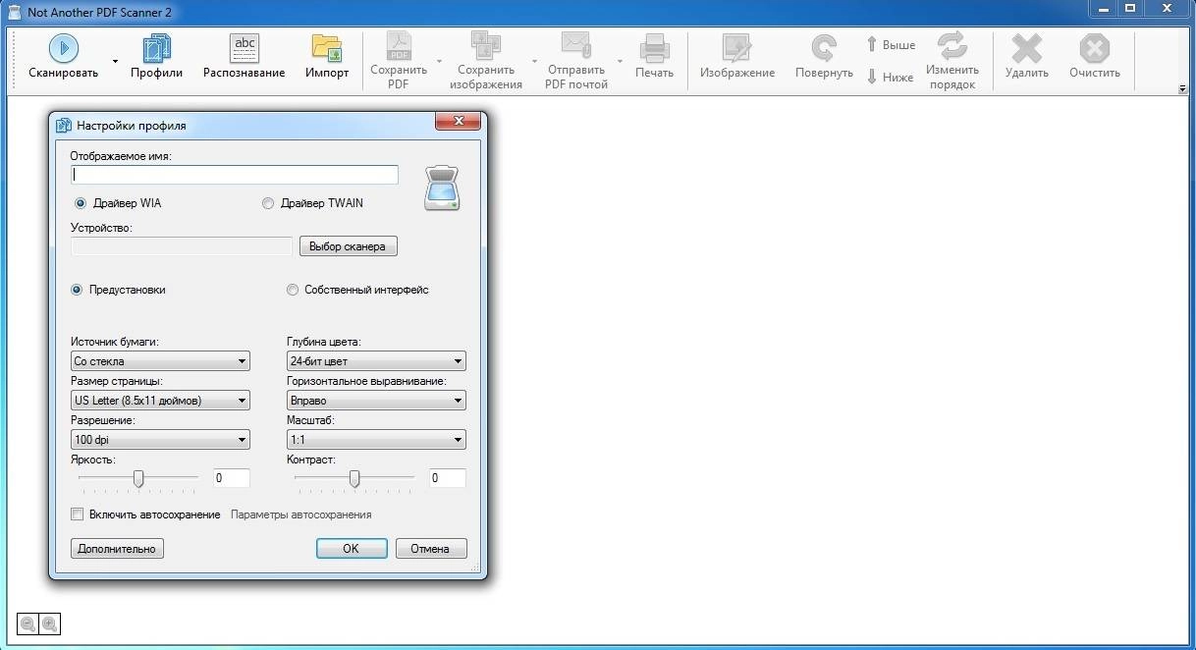Expand the Сохранить изображения dropdown arrow
The width and height of the screenshot is (1196, 650).
pyautogui.click(x=534, y=61)
